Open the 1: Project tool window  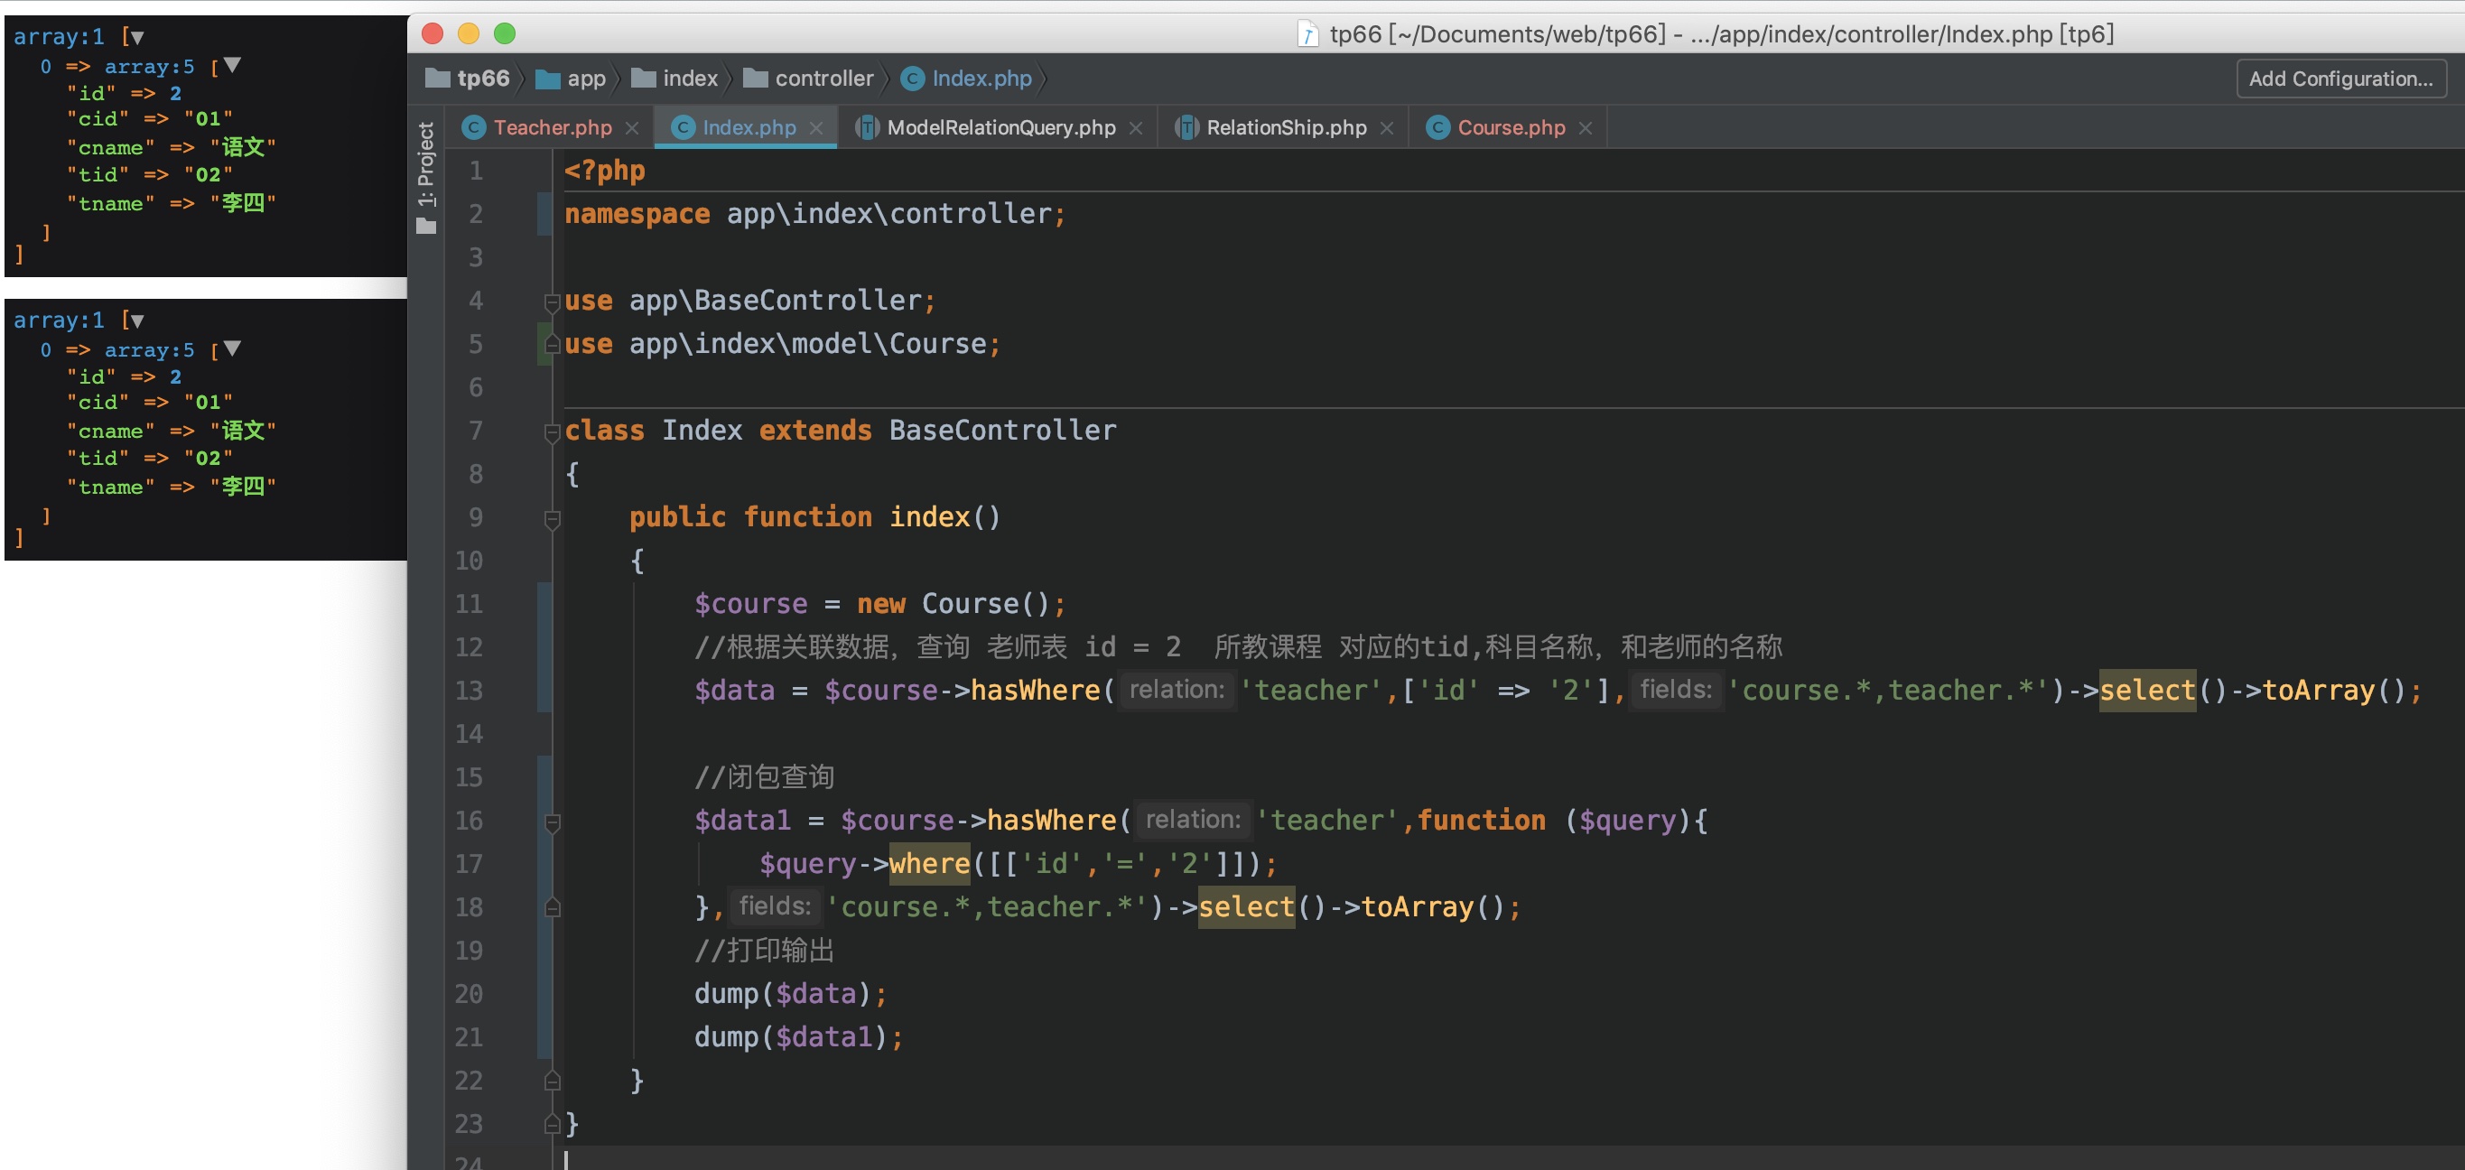427,177
